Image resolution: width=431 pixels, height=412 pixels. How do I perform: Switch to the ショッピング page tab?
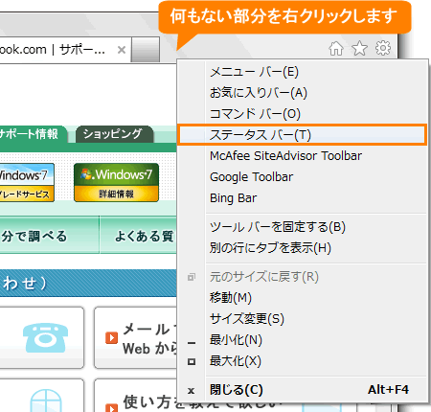(114, 134)
